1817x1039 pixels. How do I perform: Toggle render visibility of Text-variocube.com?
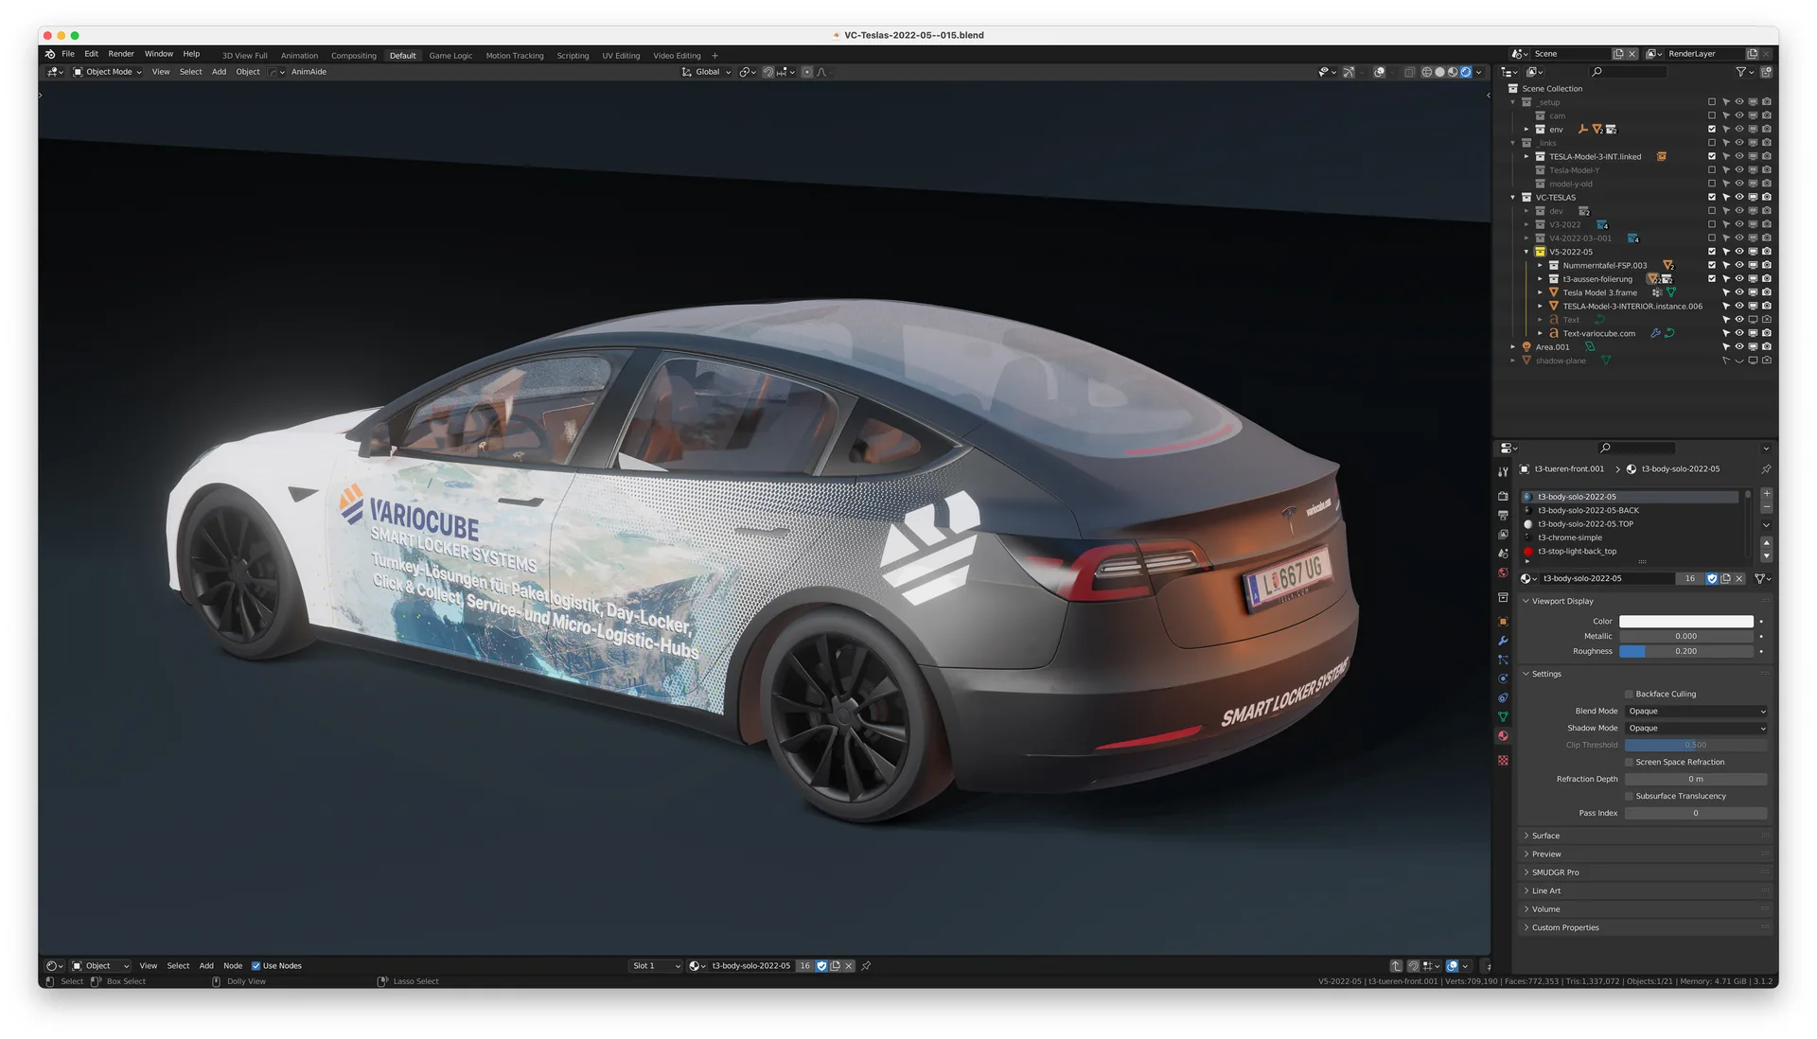(x=1766, y=333)
